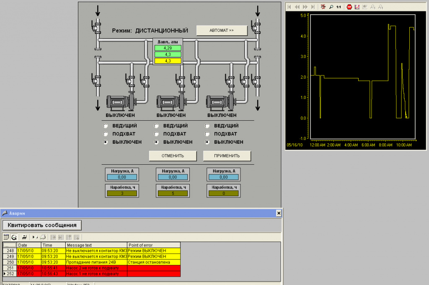This screenshot has height=285, width=429.
Task: Open the trend curve selection icon
Action: point(357,7)
